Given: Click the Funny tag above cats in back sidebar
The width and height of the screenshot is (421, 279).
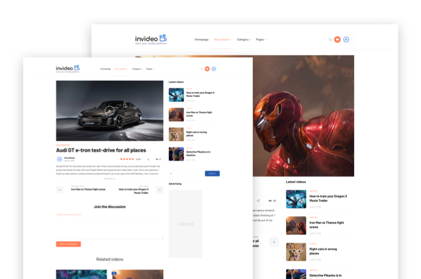Looking at the screenshot, I should (313, 244).
